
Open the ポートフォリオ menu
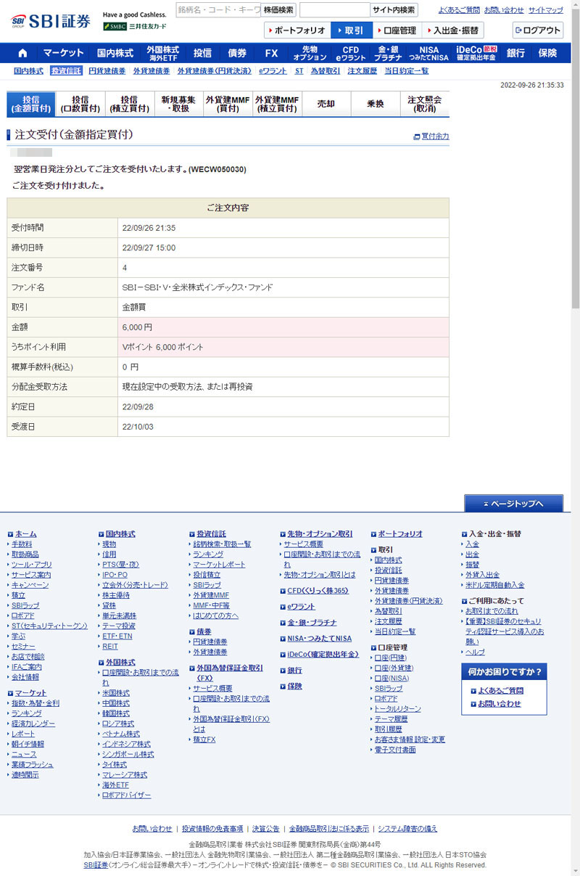(297, 30)
